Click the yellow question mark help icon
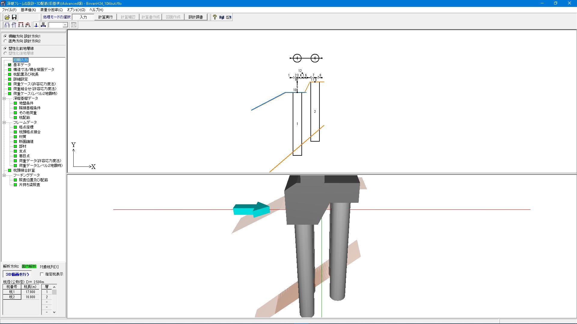 215,17
